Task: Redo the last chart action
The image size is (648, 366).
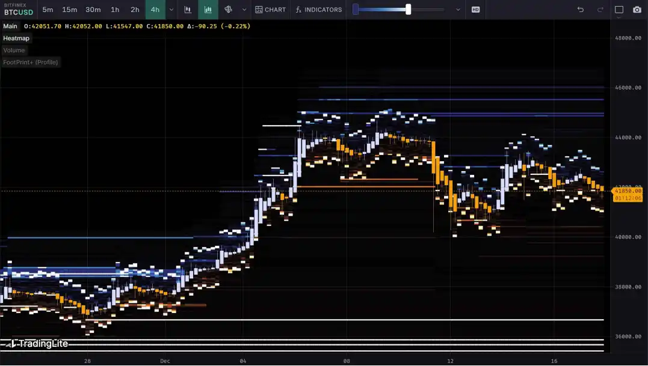Action: click(600, 10)
